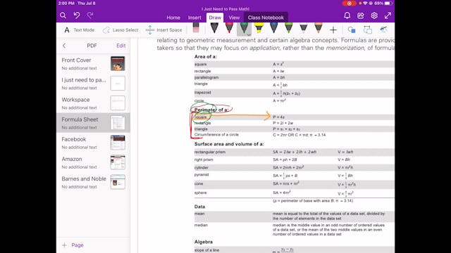The height and width of the screenshot is (253, 451).
Task: Open notifications bell
Action: pyautogui.click(x=347, y=15)
